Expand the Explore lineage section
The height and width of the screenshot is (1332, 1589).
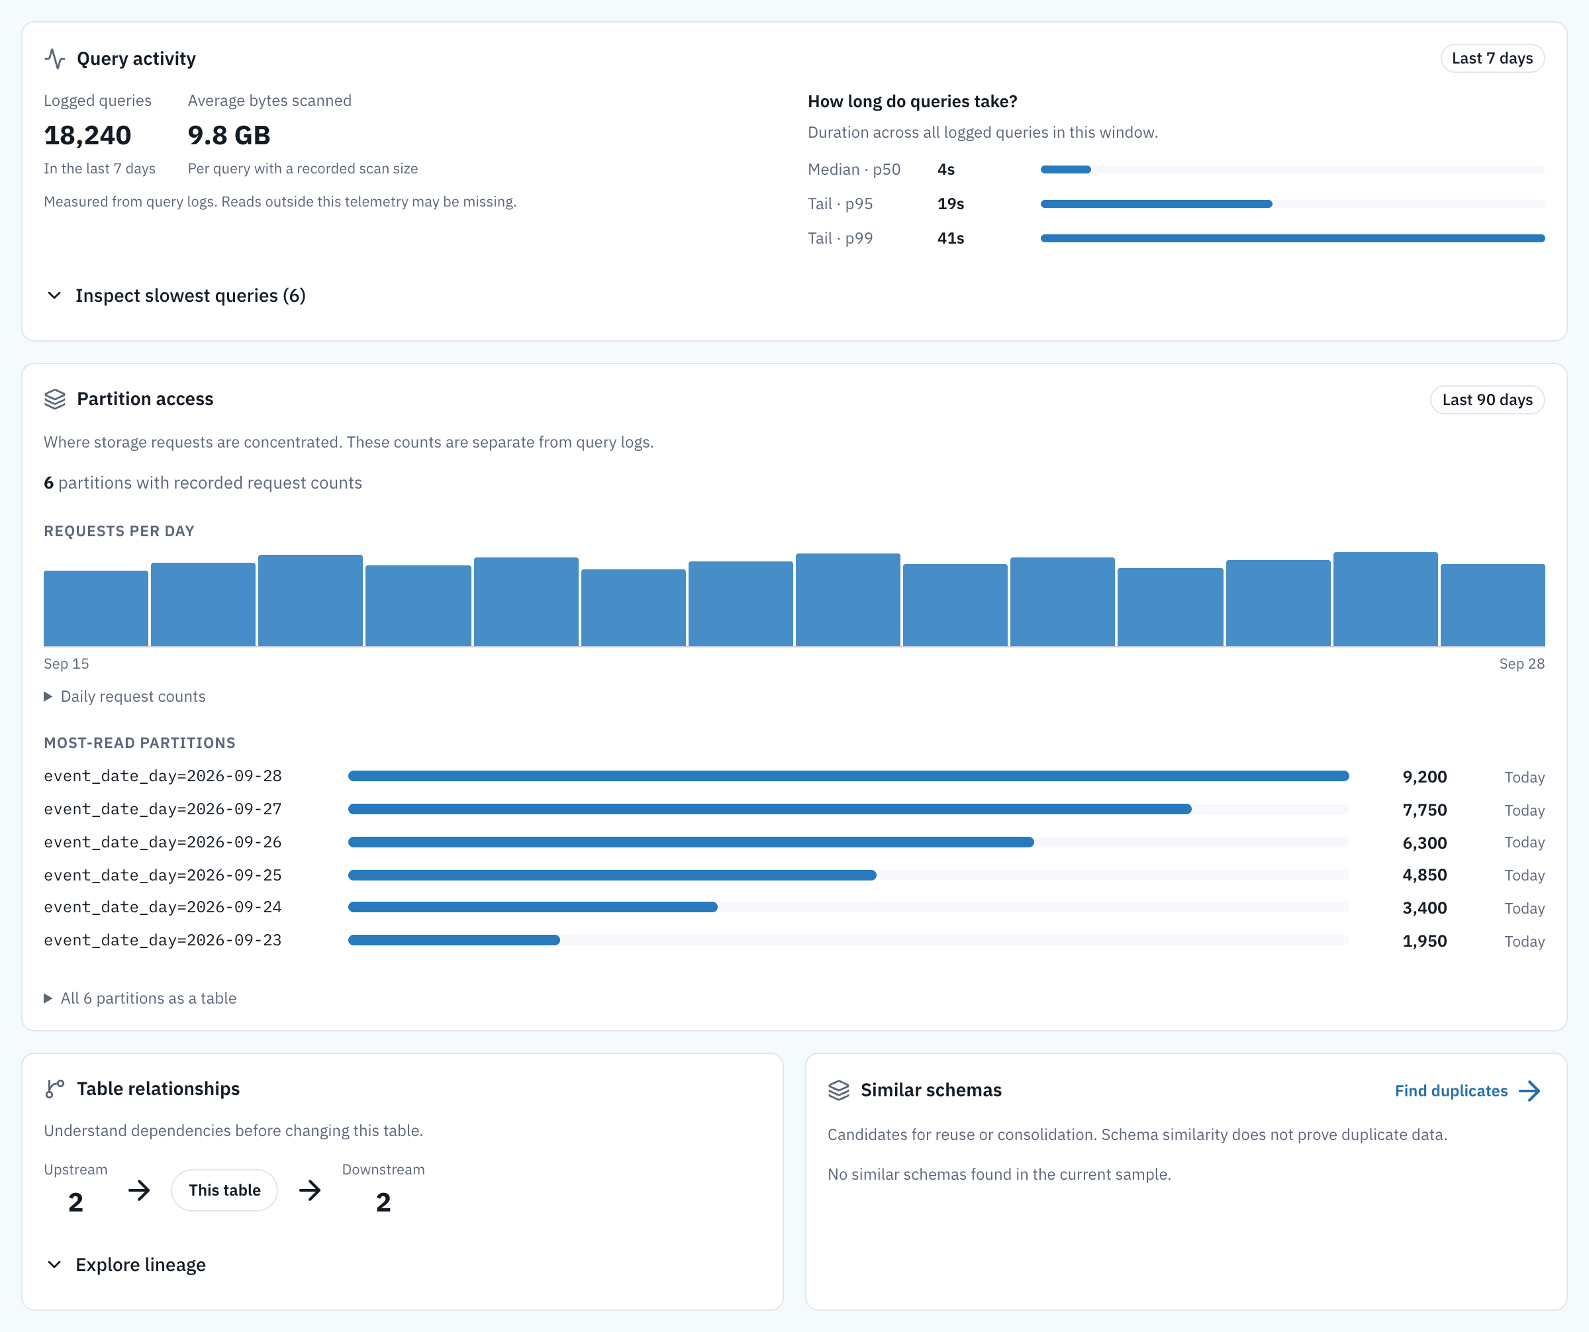coord(125,1264)
